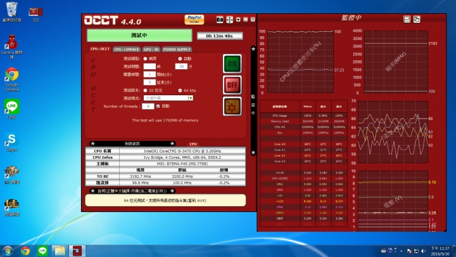
Task: Open the Windows Start menu
Action: 7,251
